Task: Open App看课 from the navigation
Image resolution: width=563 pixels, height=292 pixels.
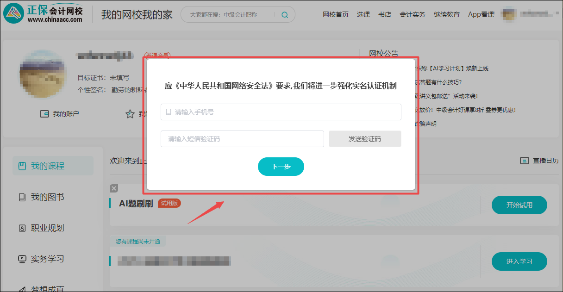Action: click(481, 14)
